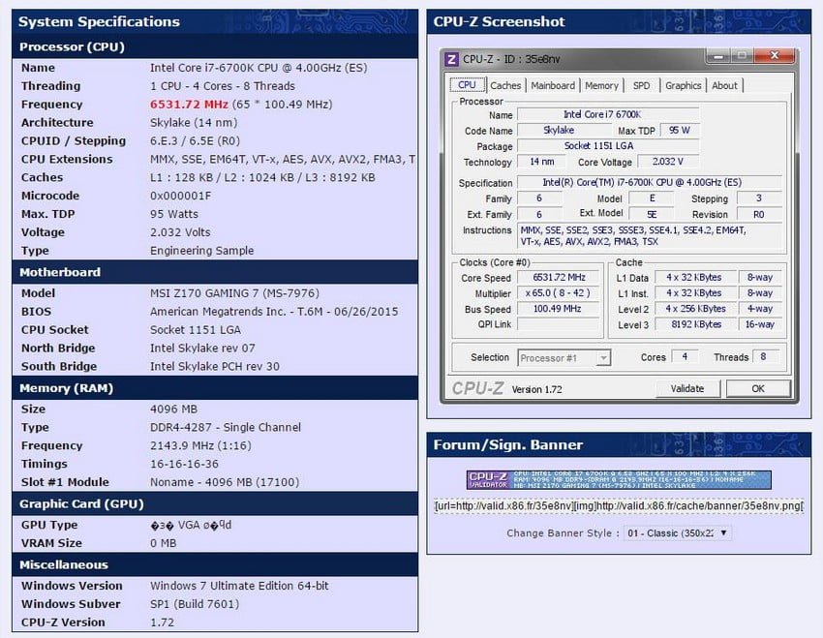
Task: Click the banner BBCode URL text field
Action: (619, 505)
